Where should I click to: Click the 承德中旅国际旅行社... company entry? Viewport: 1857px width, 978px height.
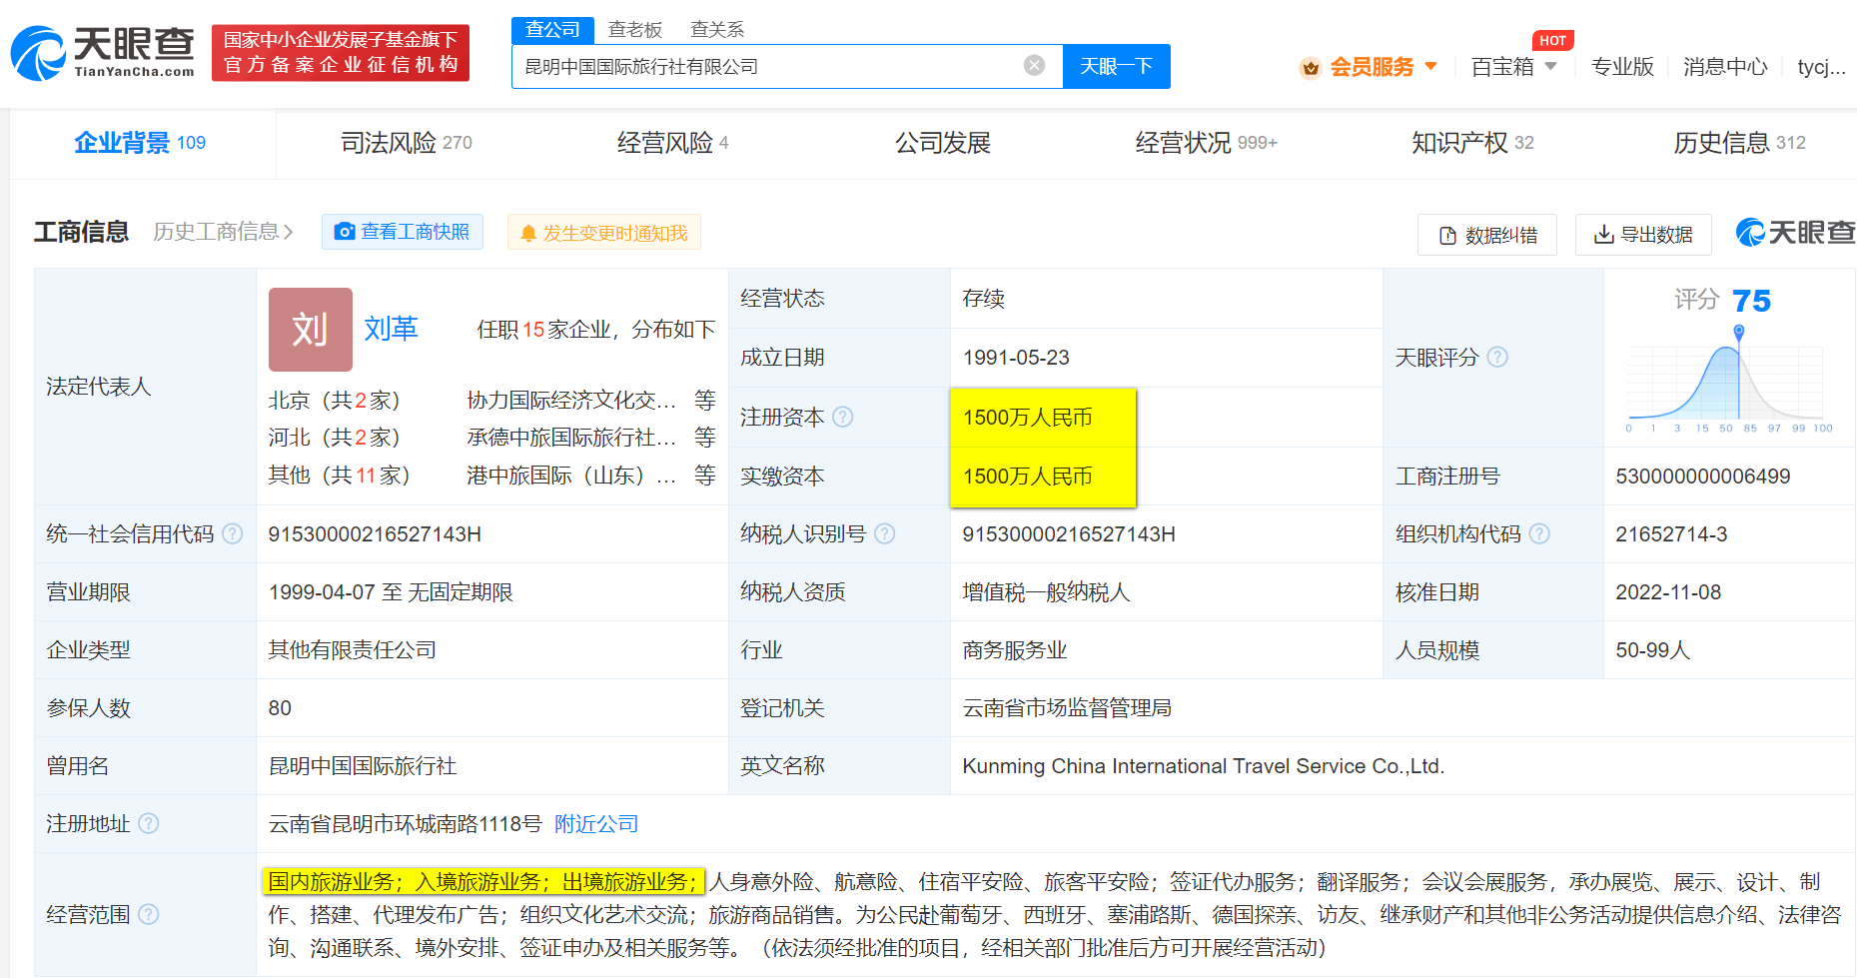pos(571,438)
